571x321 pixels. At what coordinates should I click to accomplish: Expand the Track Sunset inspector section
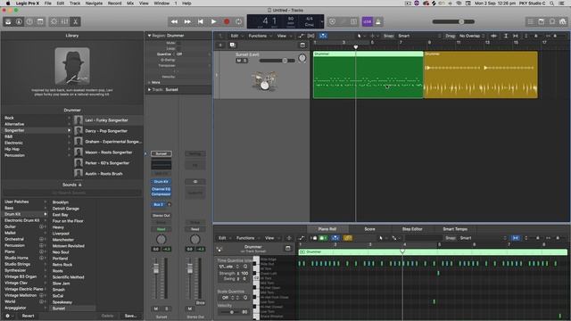(x=149, y=89)
